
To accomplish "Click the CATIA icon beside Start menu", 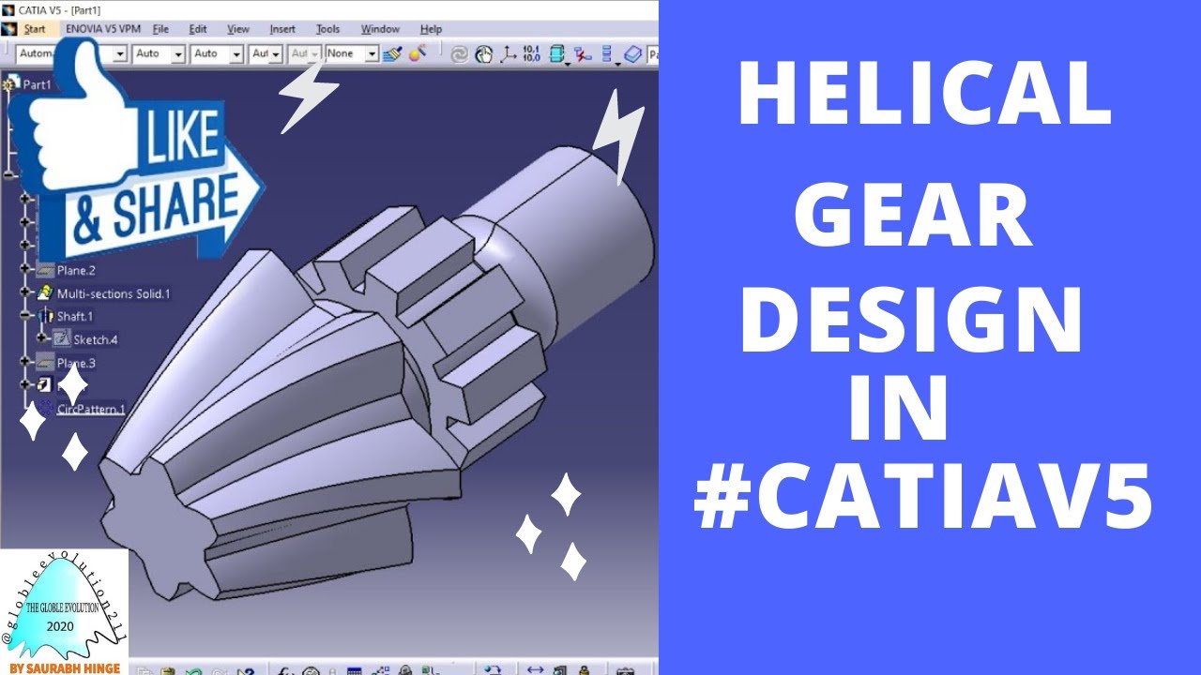I will click(9, 29).
